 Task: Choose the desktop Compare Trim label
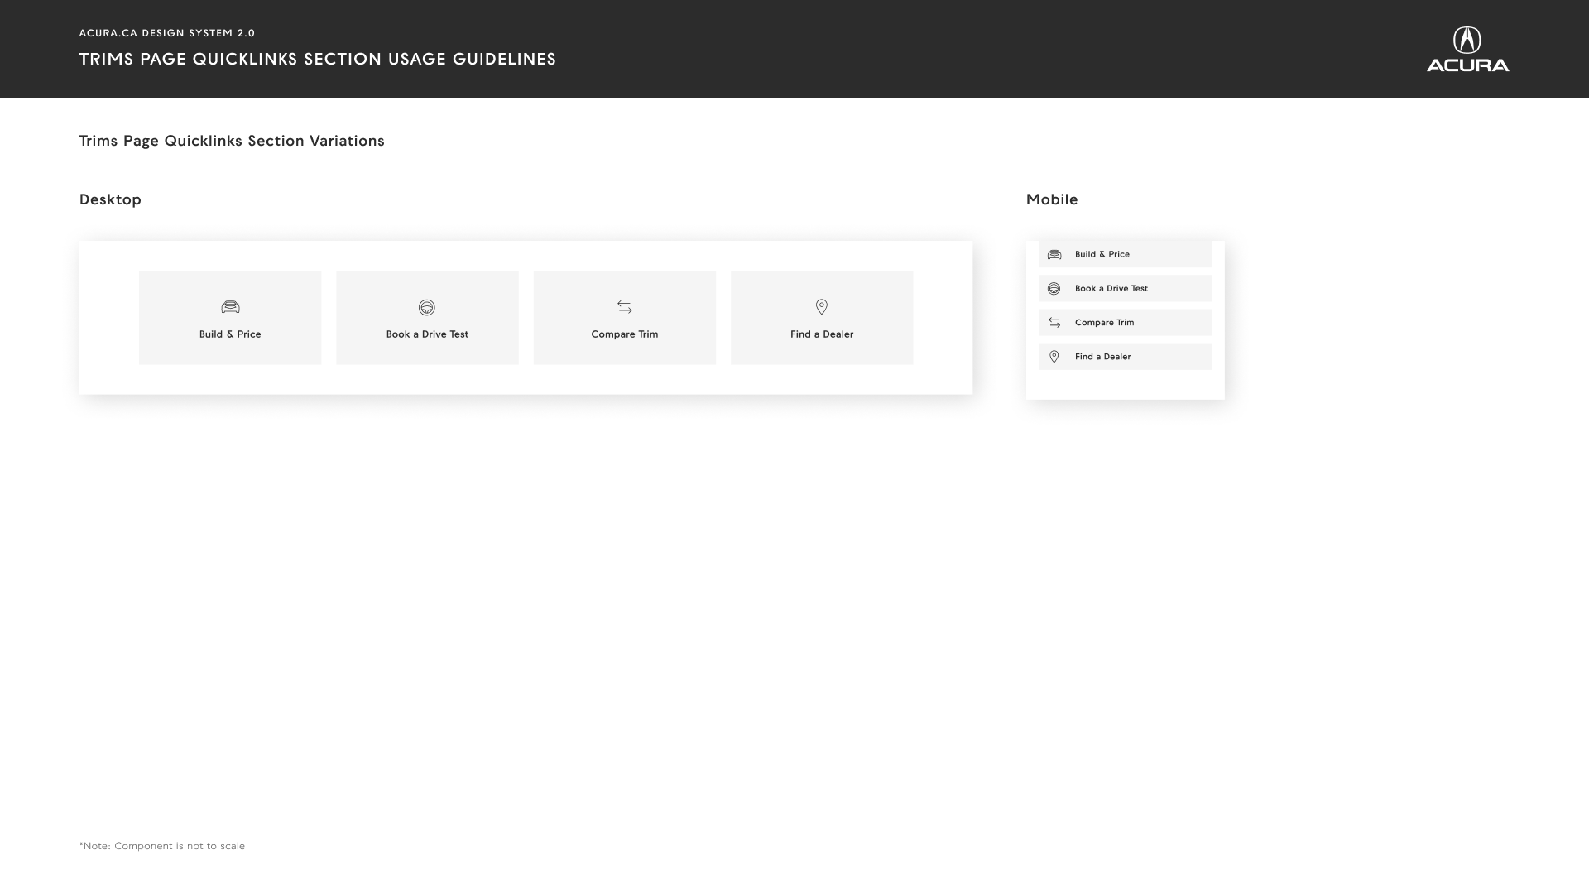tap(625, 334)
